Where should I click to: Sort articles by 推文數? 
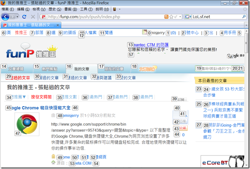[x=67, y=97]
